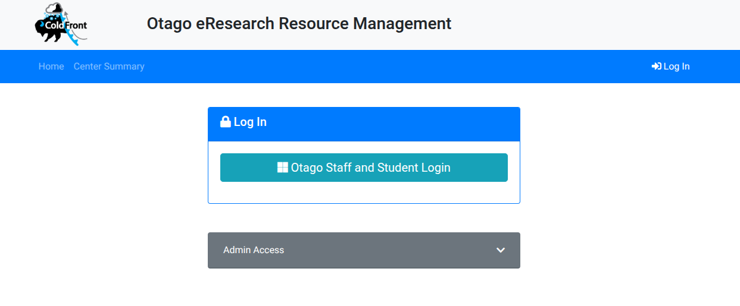Click the Otago eResearch Resource Management title
This screenshot has height=306, width=740.
click(299, 24)
